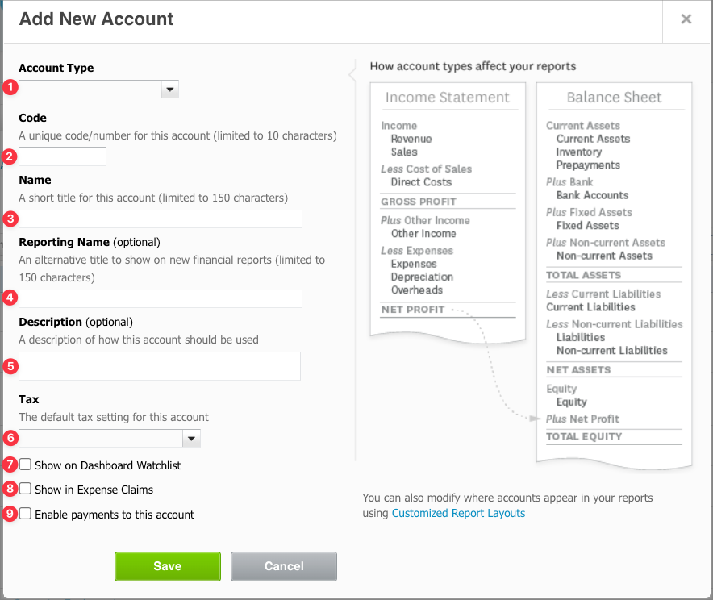Open the Tax setting dropdown
This screenshot has height=600, width=713.
pyautogui.click(x=101, y=438)
